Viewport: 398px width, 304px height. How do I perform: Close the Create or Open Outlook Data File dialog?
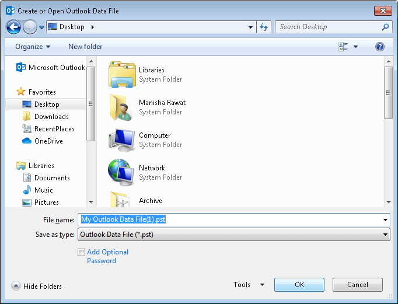(383, 11)
